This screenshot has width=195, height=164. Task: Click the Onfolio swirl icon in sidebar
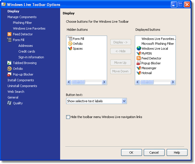pos(9,69)
